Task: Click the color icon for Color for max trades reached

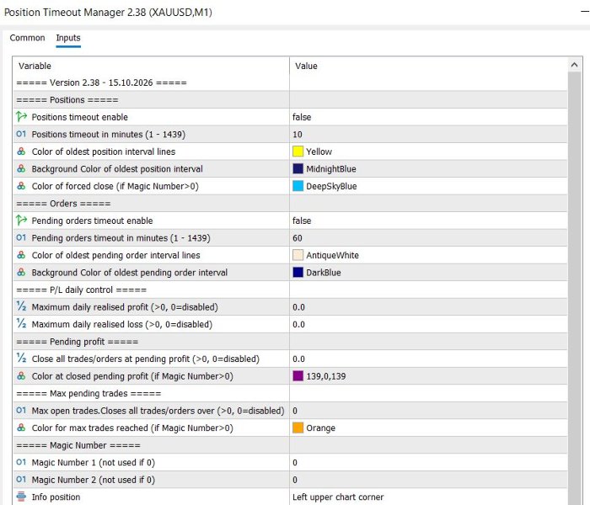Action: pyautogui.click(x=21, y=428)
